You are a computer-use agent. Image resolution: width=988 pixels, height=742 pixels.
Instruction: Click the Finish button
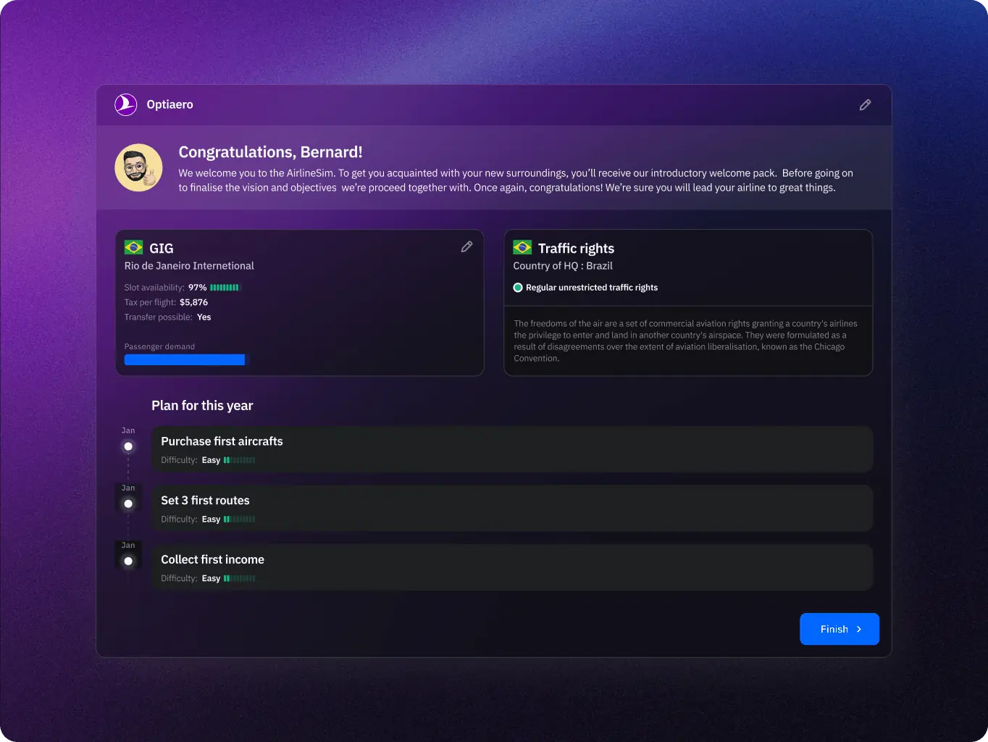[x=839, y=629]
